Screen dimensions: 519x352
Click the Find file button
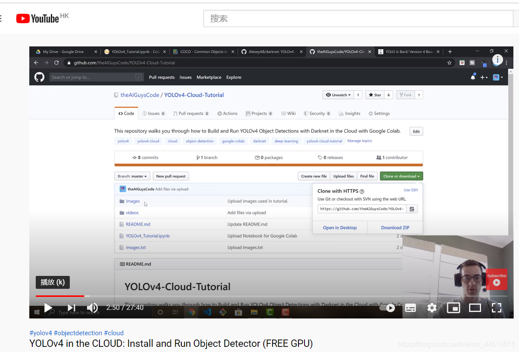coord(367,176)
